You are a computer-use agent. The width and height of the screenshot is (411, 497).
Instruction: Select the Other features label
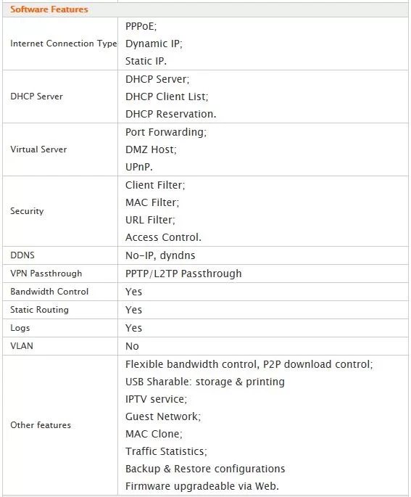(41, 425)
